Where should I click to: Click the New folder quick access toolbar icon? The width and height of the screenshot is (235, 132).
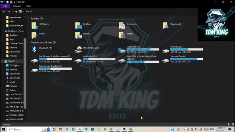coord(11,2)
